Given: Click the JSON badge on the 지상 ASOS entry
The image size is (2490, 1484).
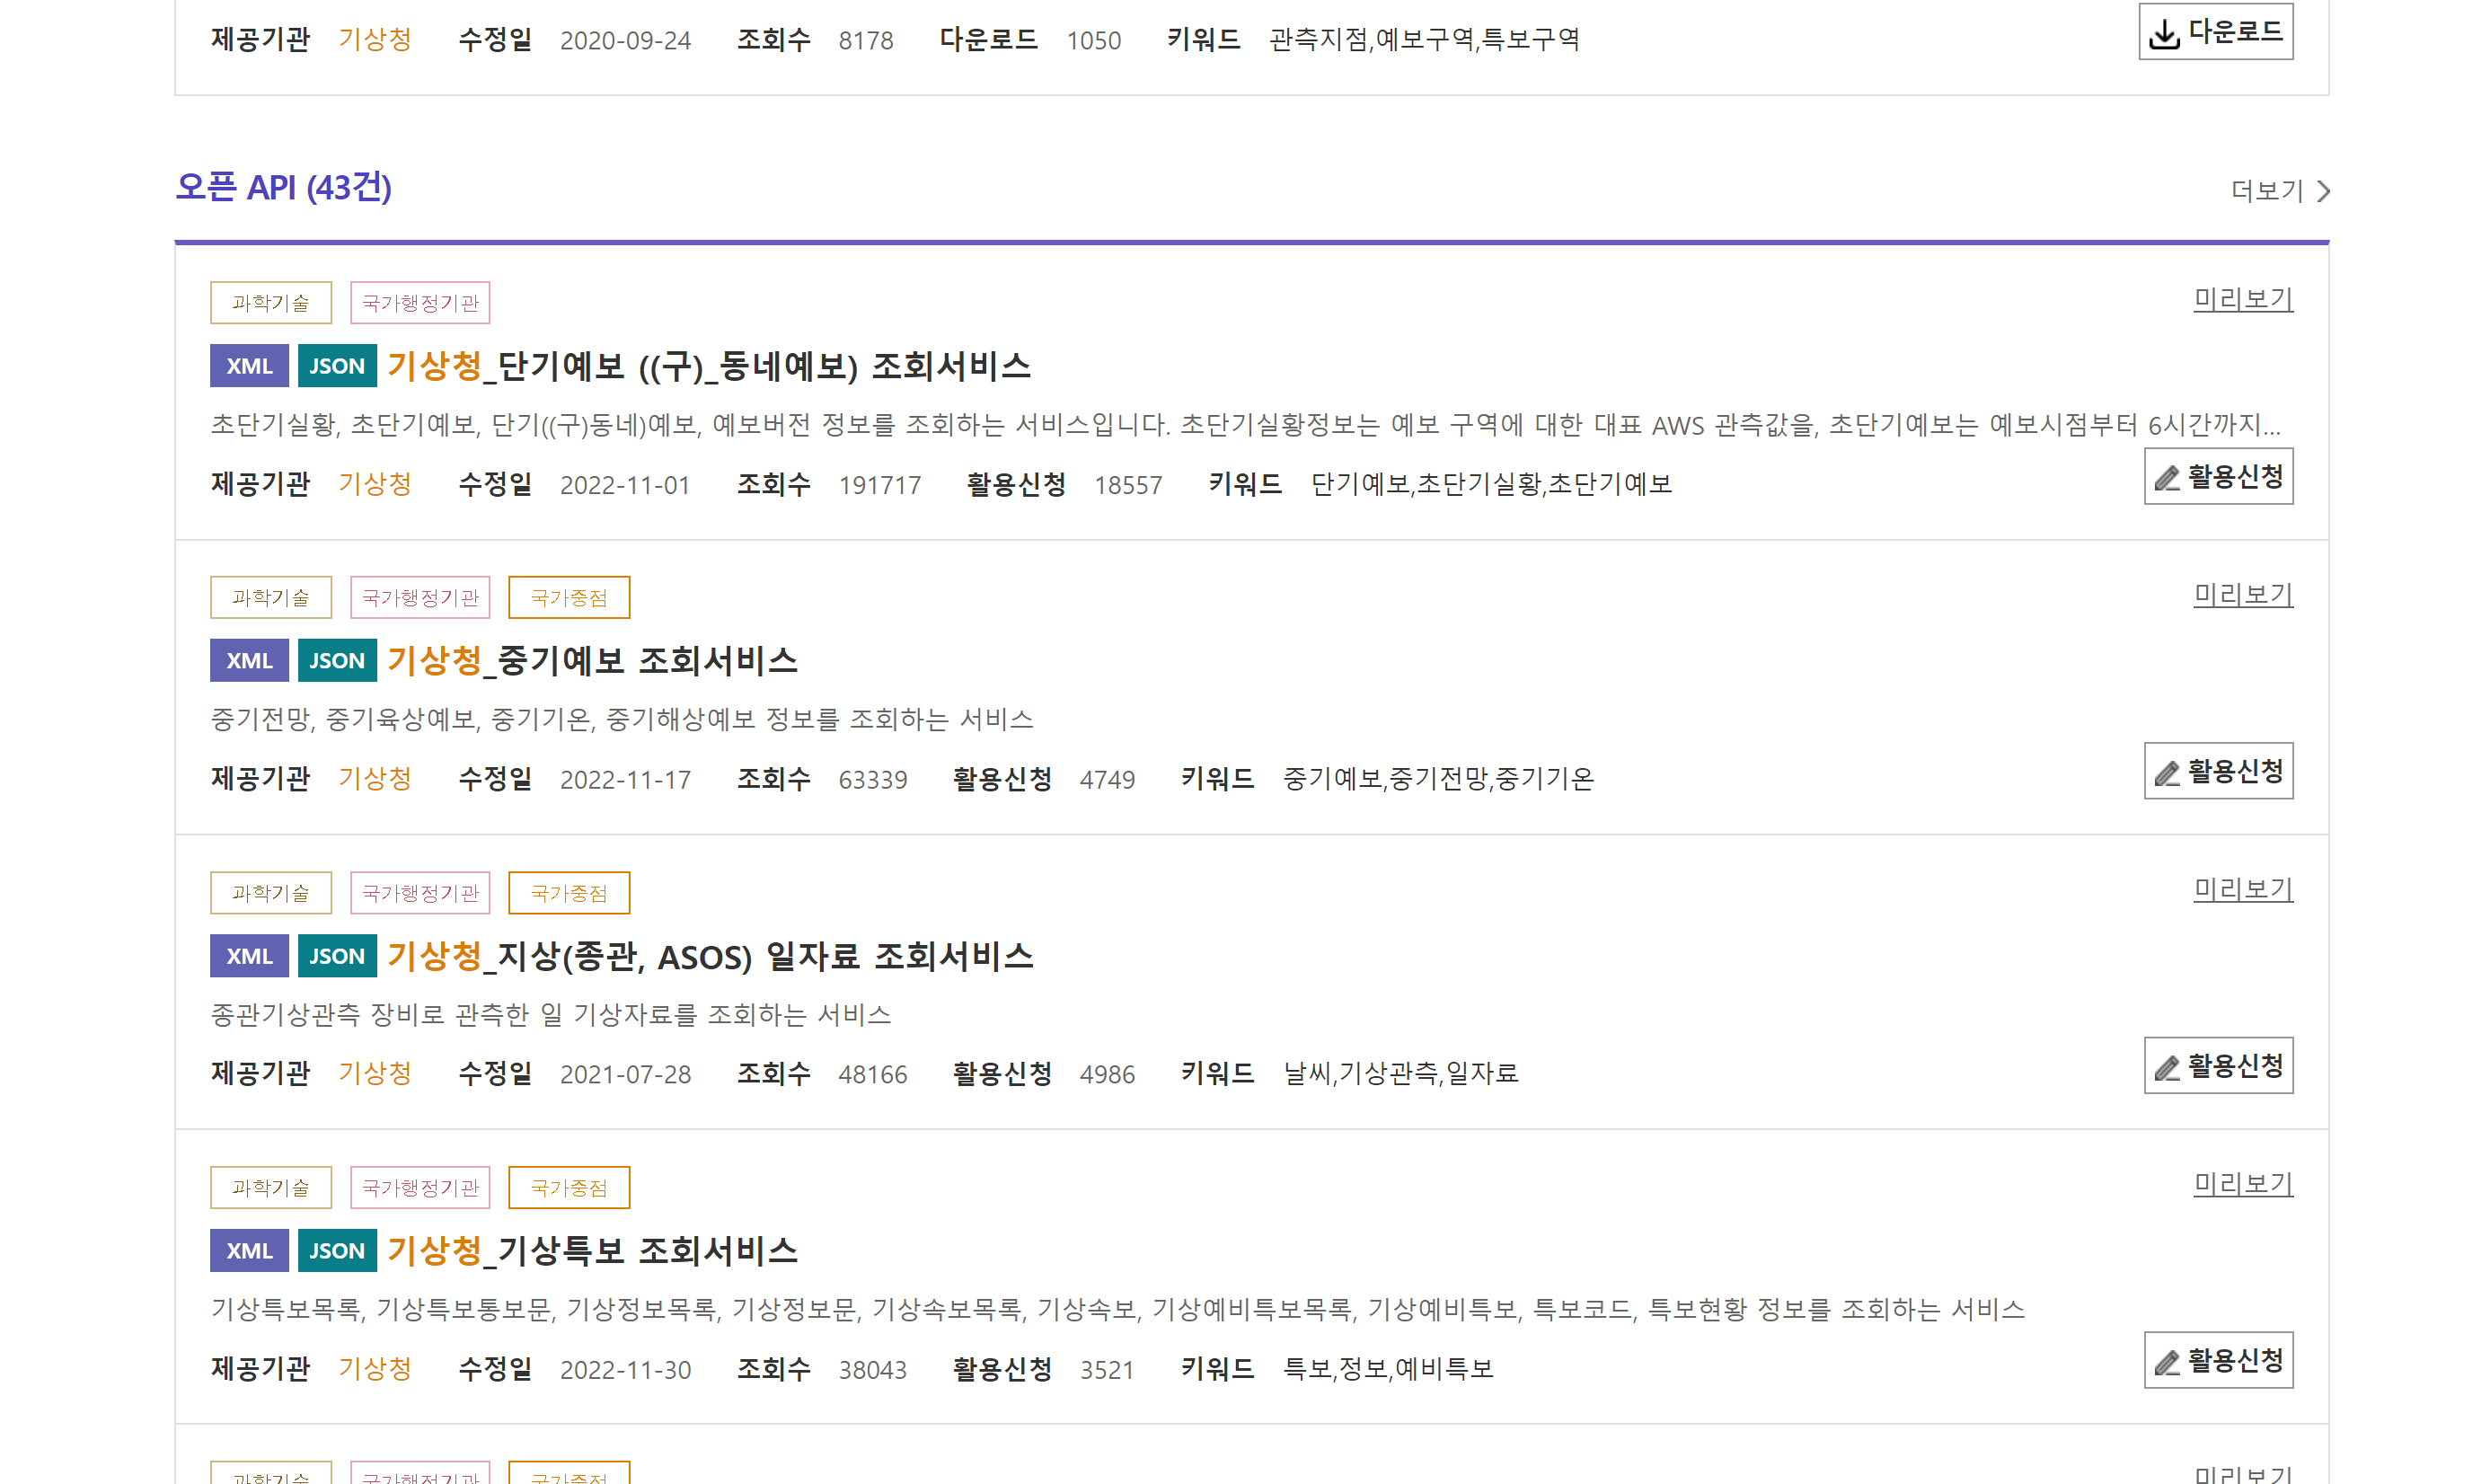Looking at the screenshot, I should click(337, 956).
